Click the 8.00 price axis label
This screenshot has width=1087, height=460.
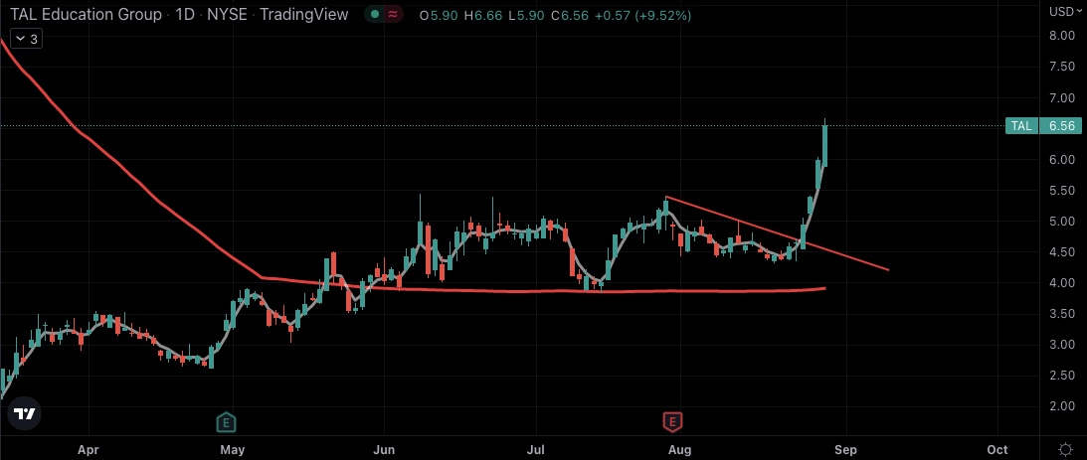(x=1062, y=36)
